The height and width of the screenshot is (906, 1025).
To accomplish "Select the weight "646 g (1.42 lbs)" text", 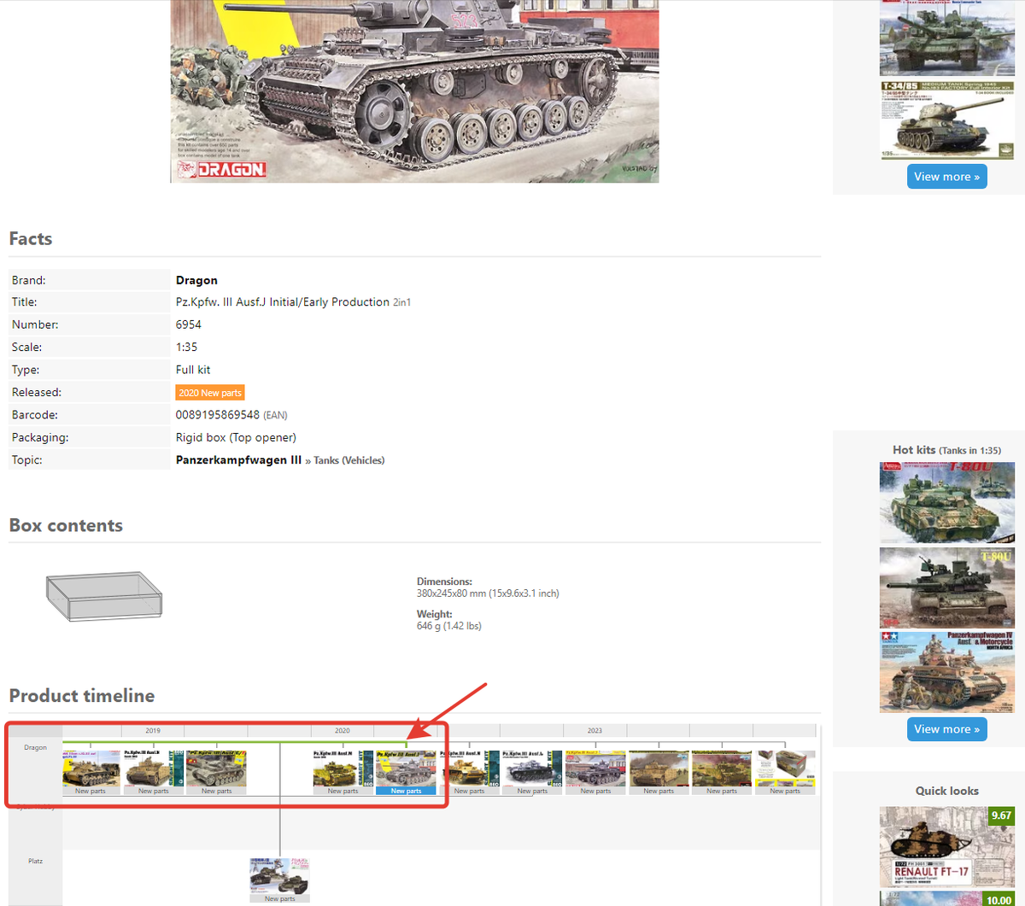I will click(449, 626).
